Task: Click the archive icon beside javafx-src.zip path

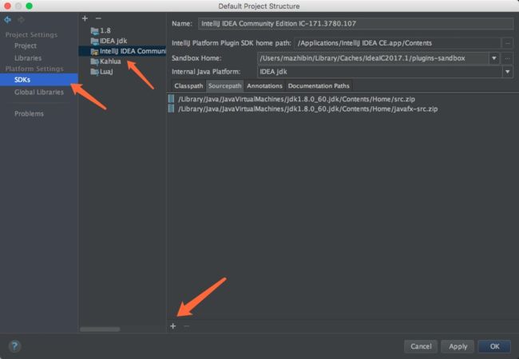Action: point(171,108)
